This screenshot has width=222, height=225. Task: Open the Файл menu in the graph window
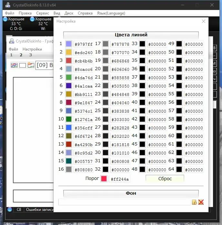13,49
